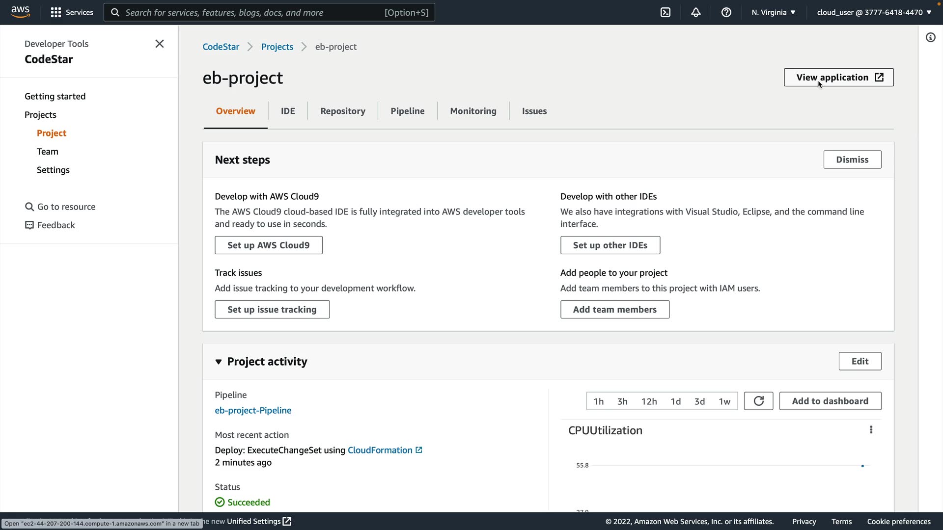The image size is (943, 530).
Task: Open the AWS CloudShell icon
Action: click(x=666, y=12)
